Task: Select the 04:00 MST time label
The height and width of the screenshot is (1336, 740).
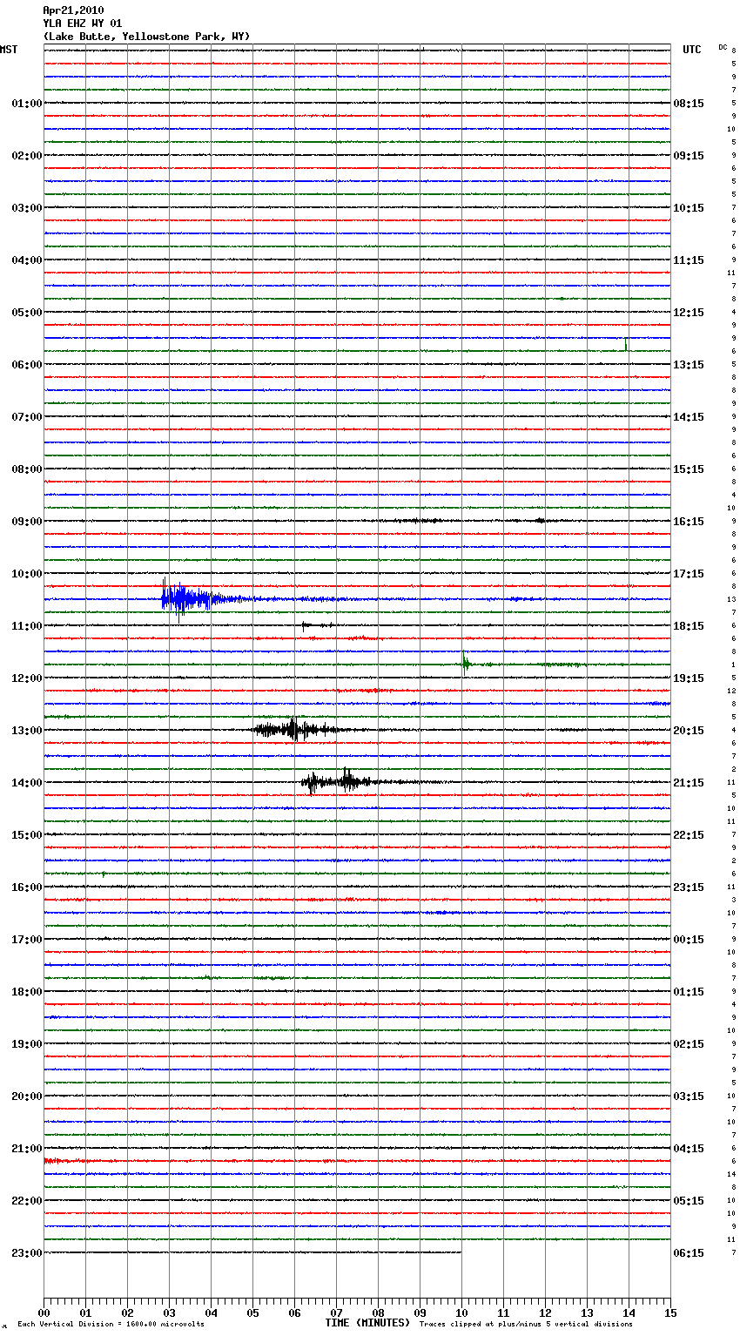Action: click(x=27, y=260)
